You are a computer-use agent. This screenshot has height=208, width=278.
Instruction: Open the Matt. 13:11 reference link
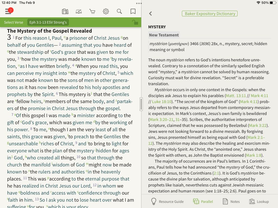coord(236,96)
